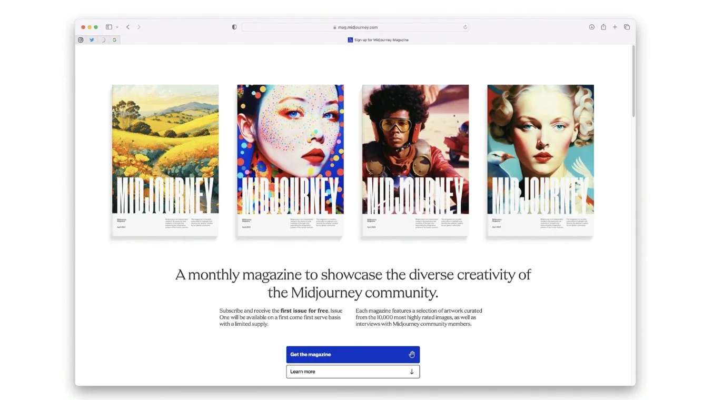Image resolution: width=713 pixels, height=400 pixels.
Task: Click the 'Each magazine features a selection' paragraph
Action: point(419,317)
